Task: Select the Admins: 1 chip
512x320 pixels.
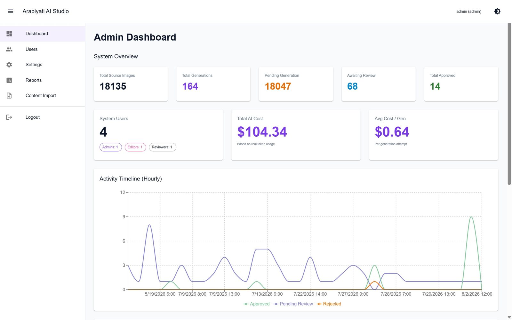Action: 110,147
